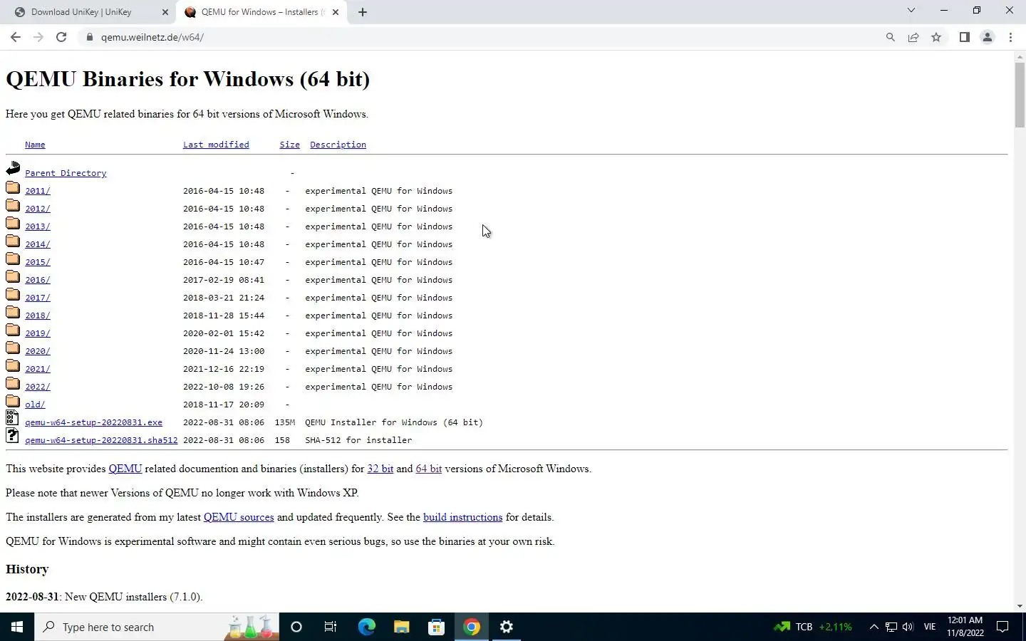Open qemu-w64-setup-20220831.sha512 link
This screenshot has width=1026, height=641.
coord(101,440)
